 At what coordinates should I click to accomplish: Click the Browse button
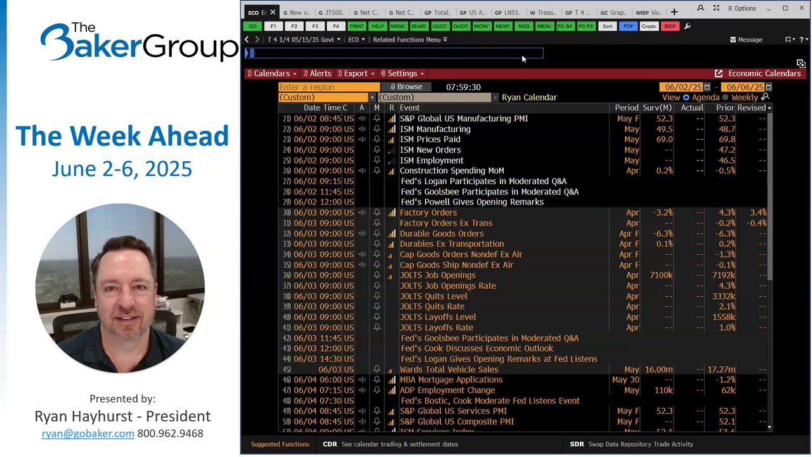(406, 87)
